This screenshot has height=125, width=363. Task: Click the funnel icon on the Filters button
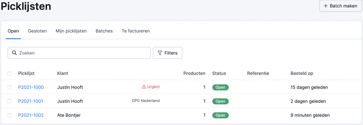coord(160,53)
